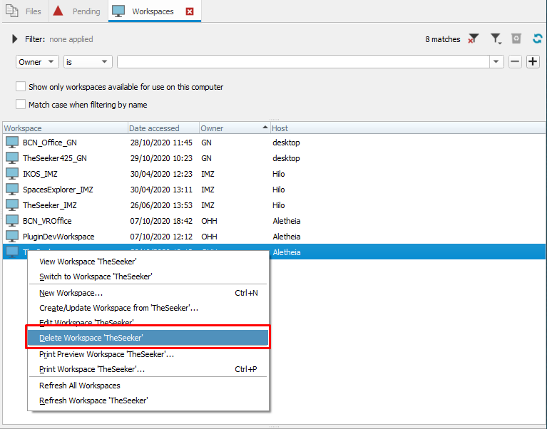Select the PluginDevWorkspace workspace name
Screen dimensions: 547x429
click(x=58, y=237)
